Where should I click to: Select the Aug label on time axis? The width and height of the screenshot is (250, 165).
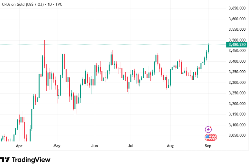coord(170,146)
